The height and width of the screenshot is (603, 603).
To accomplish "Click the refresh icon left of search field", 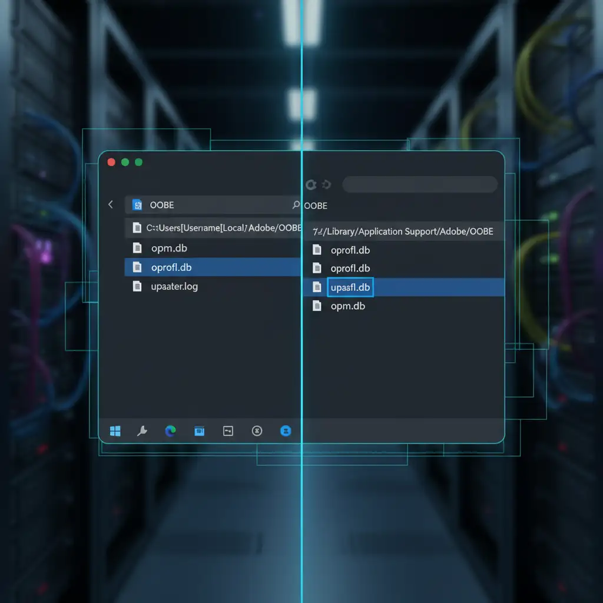I will pyautogui.click(x=312, y=185).
